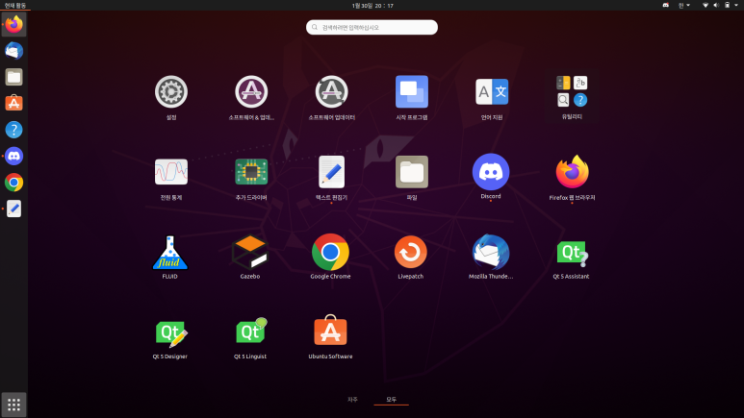Click Firefox icon in dock
Screen dimensions: 744x418
point(13,25)
